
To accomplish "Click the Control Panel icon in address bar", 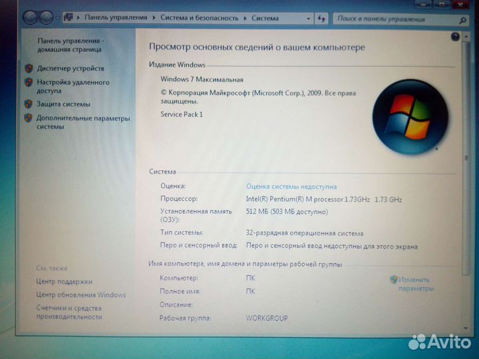I will (x=68, y=18).
